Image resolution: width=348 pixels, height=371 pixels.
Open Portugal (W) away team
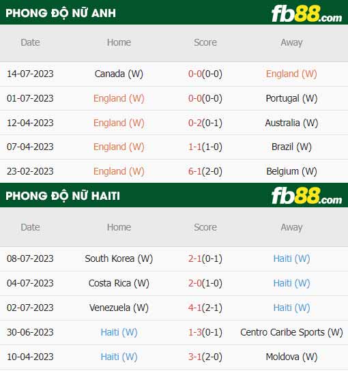[291, 98]
